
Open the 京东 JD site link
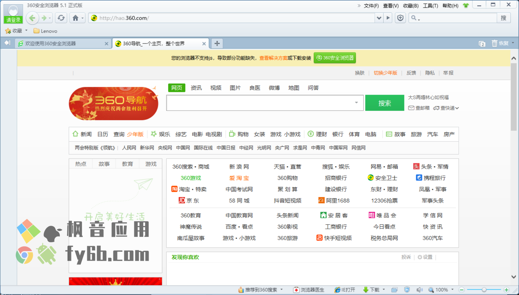point(189,200)
